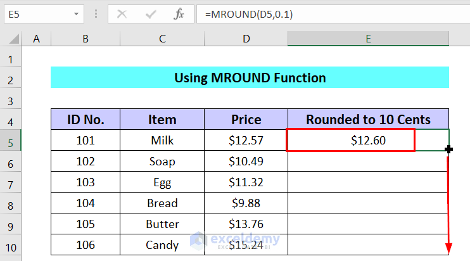
Task: Click the Cancel X formula icon
Action: [122, 13]
